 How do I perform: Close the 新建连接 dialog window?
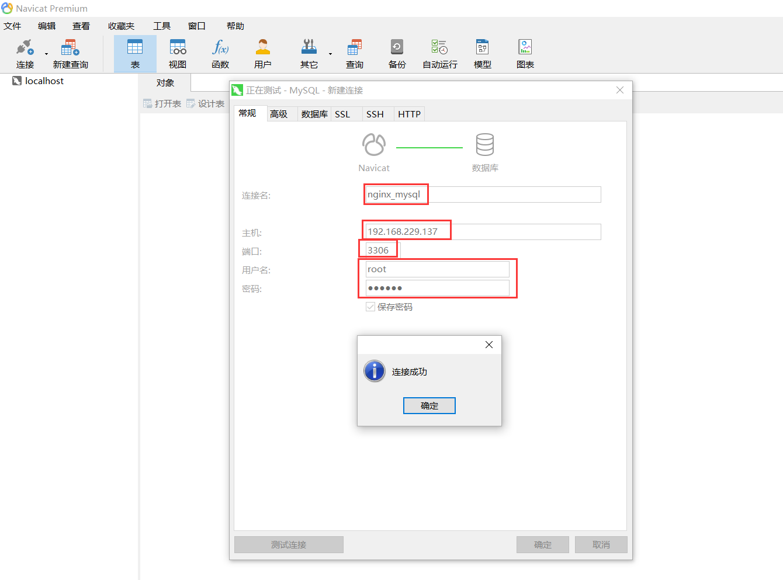[620, 90]
